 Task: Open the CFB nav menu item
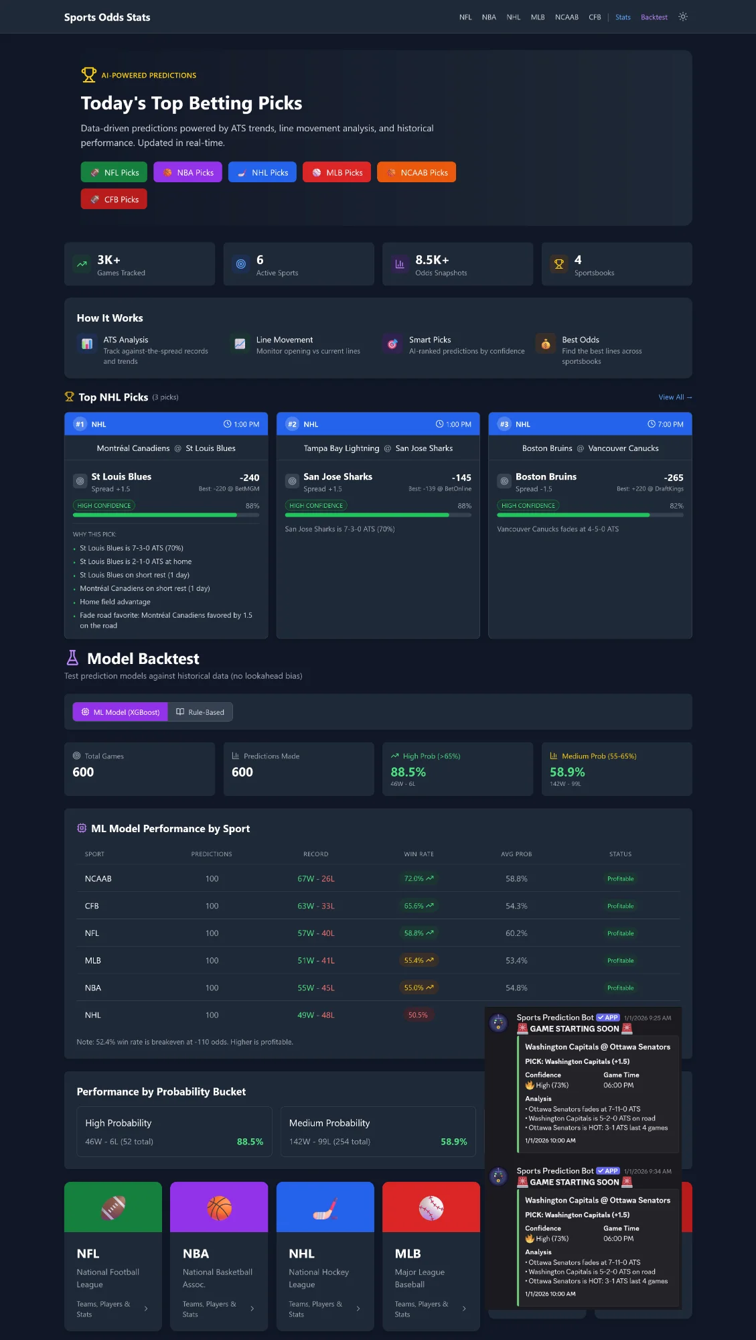pos(595,17)
